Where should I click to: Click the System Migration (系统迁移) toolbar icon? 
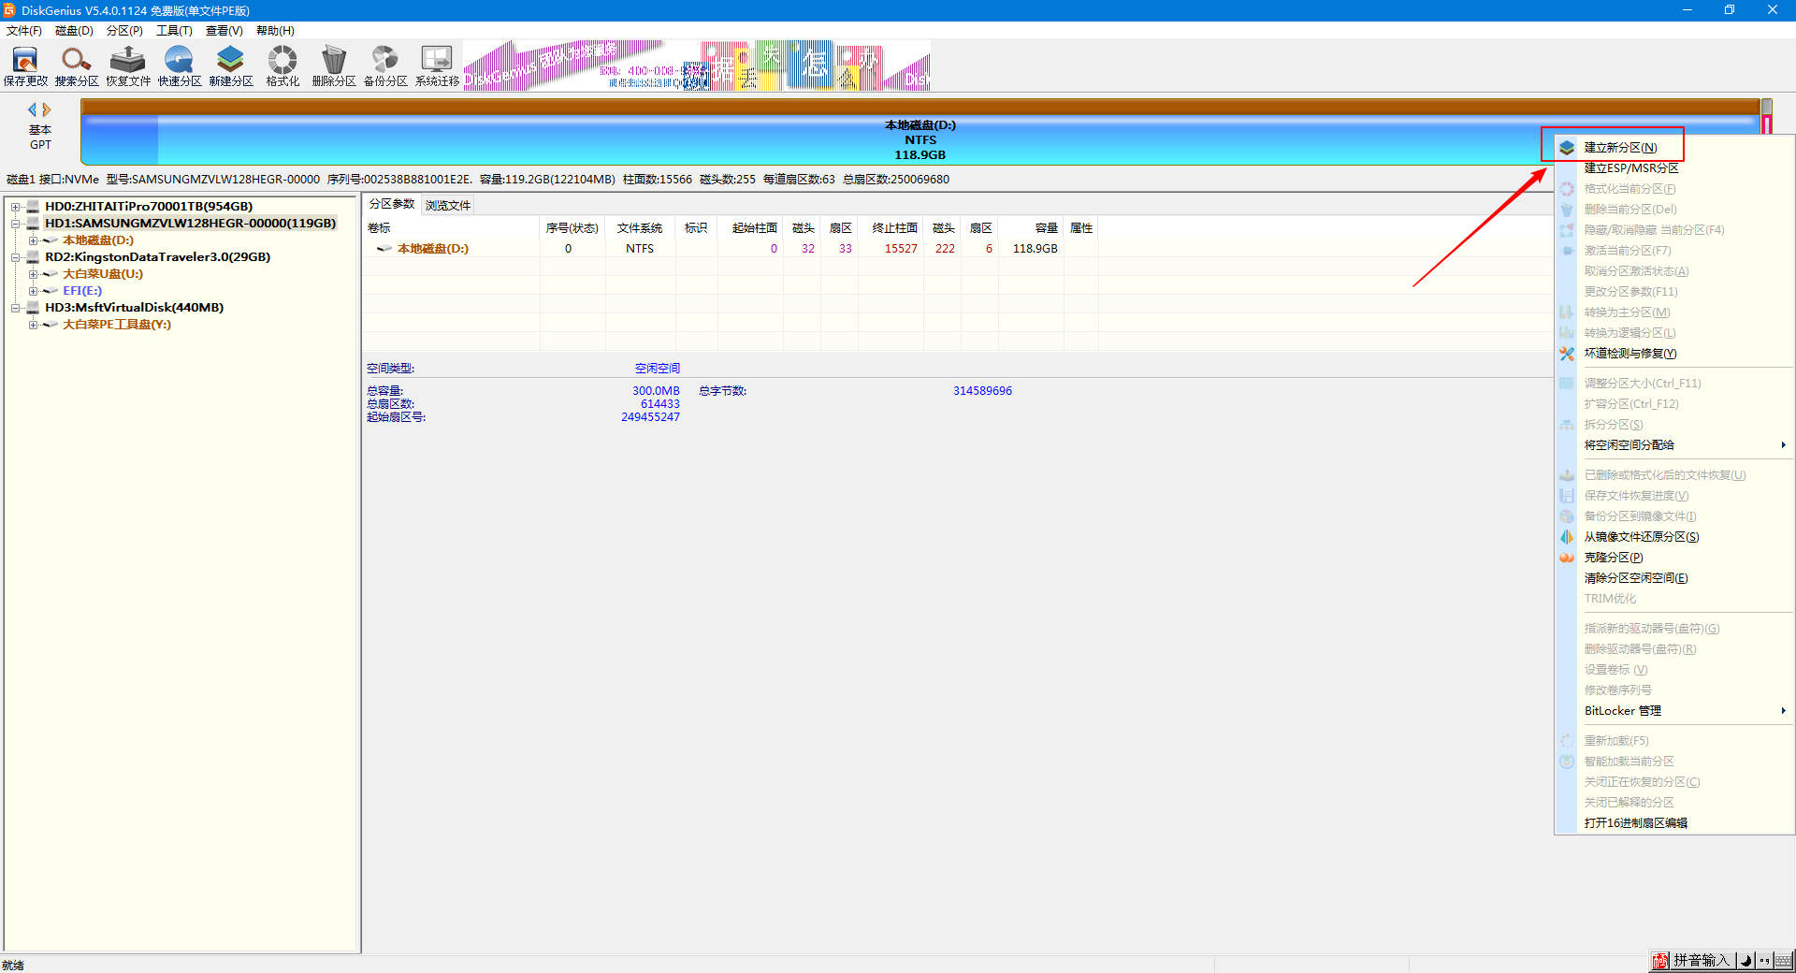[x=437, y=65]
